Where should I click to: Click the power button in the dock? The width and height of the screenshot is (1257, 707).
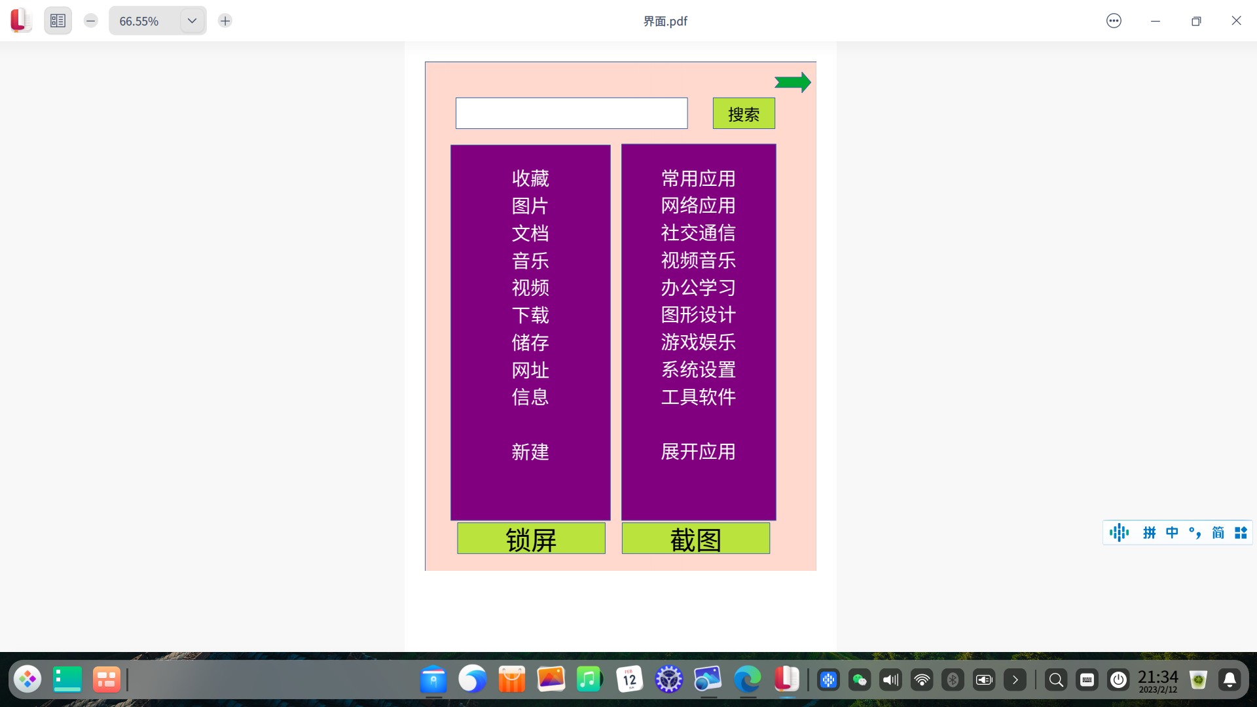coord(1118,680)
